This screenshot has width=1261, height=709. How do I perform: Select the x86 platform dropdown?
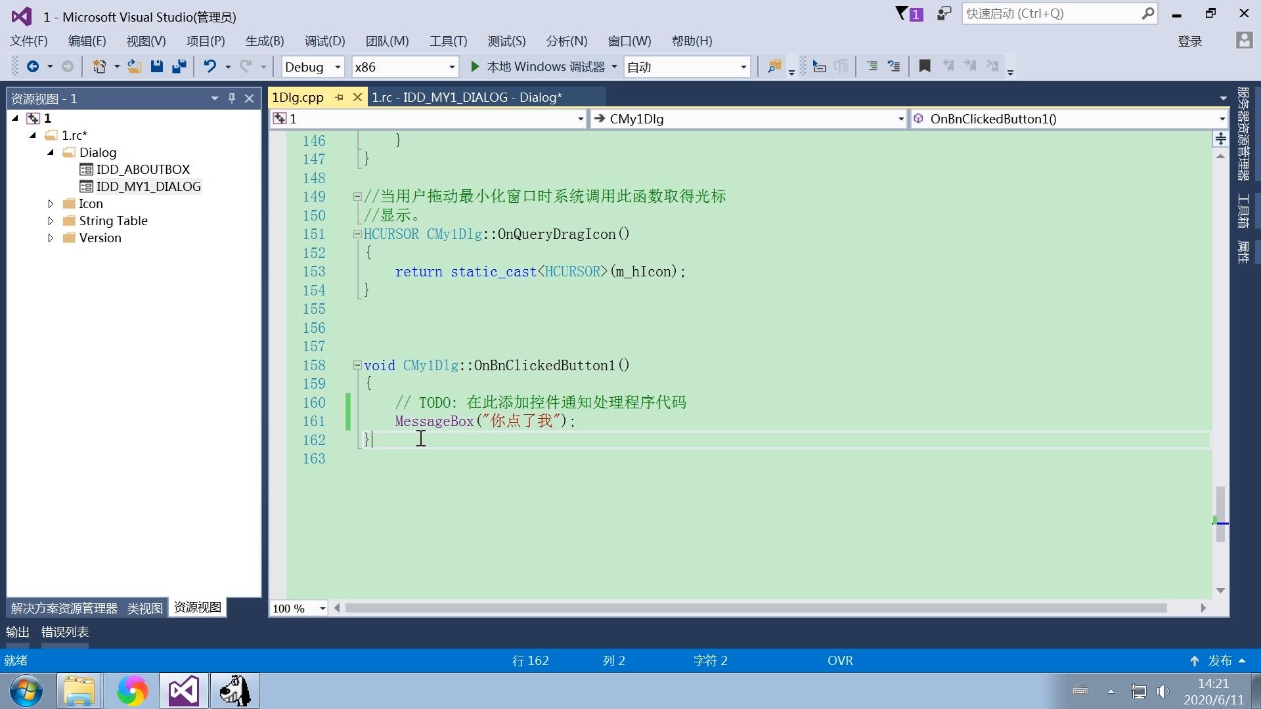(403, 67)
